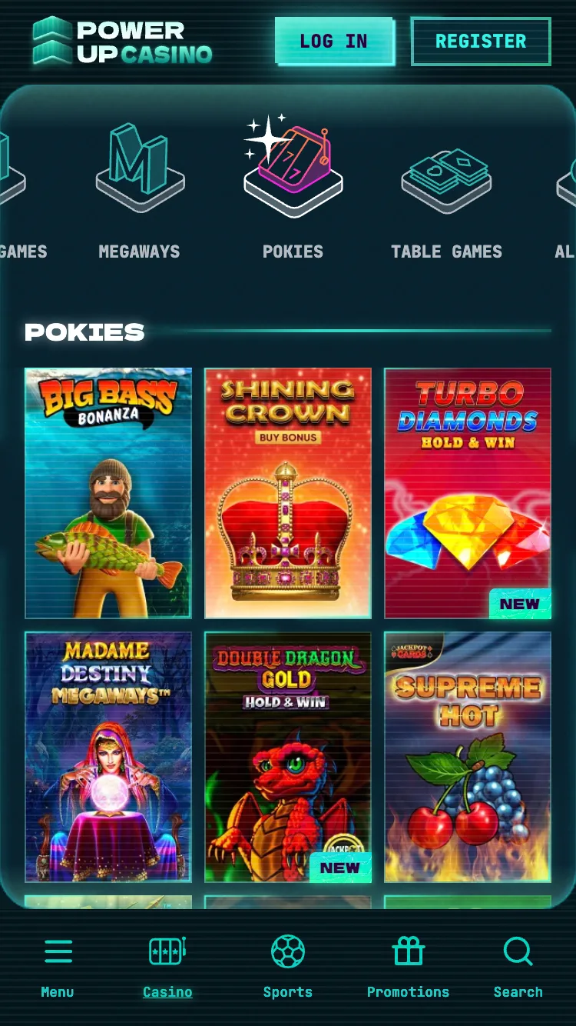Select the MEGAWAYS category label
Image resolution: width=576 pixels, height=1026 pixels.
(140, 252)
